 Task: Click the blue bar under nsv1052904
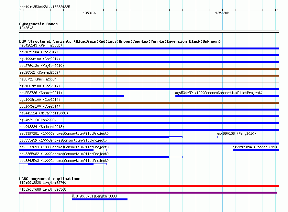pyautogui.click(x=149, y=55)
